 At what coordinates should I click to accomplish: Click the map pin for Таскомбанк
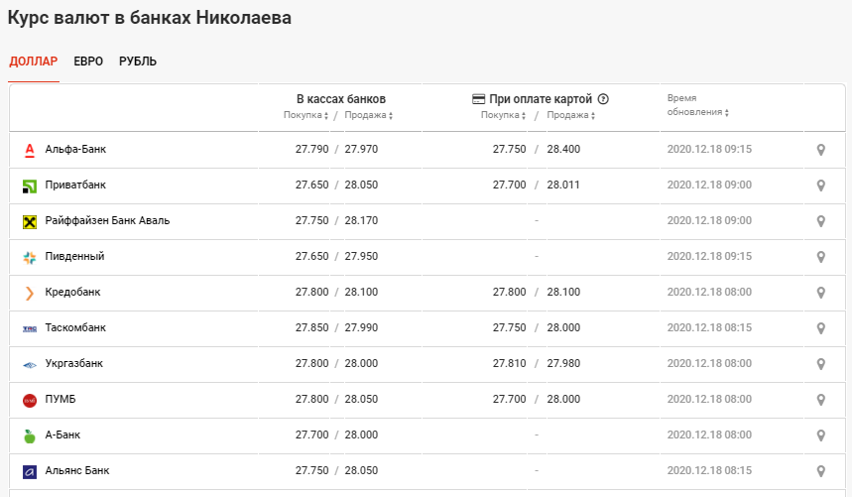click(821, 328)
